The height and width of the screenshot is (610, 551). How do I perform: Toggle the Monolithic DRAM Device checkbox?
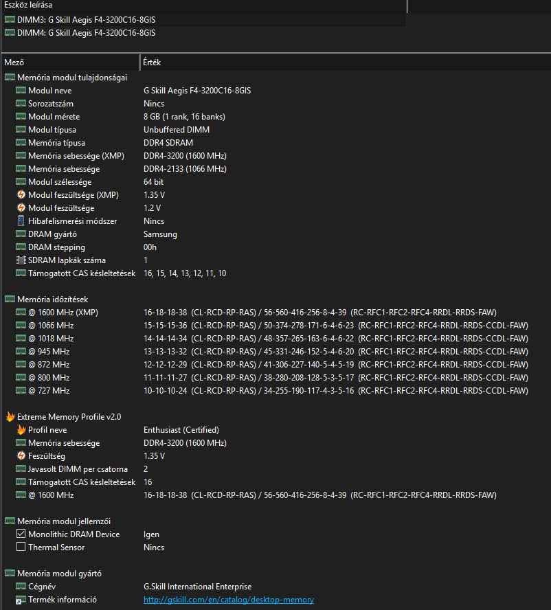(21, 534)
